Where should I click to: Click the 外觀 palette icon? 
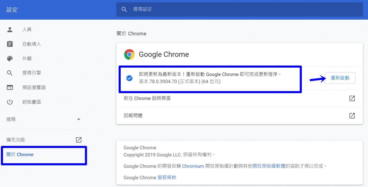[10, 58]
